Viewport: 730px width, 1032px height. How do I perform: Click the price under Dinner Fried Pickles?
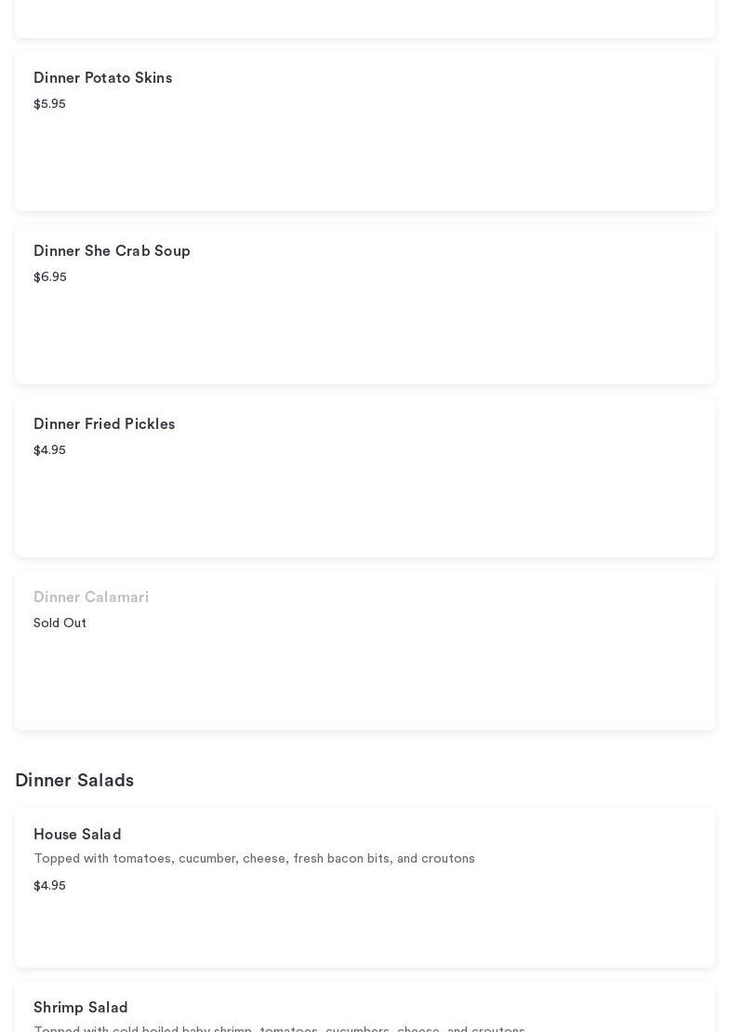point(49,450)
